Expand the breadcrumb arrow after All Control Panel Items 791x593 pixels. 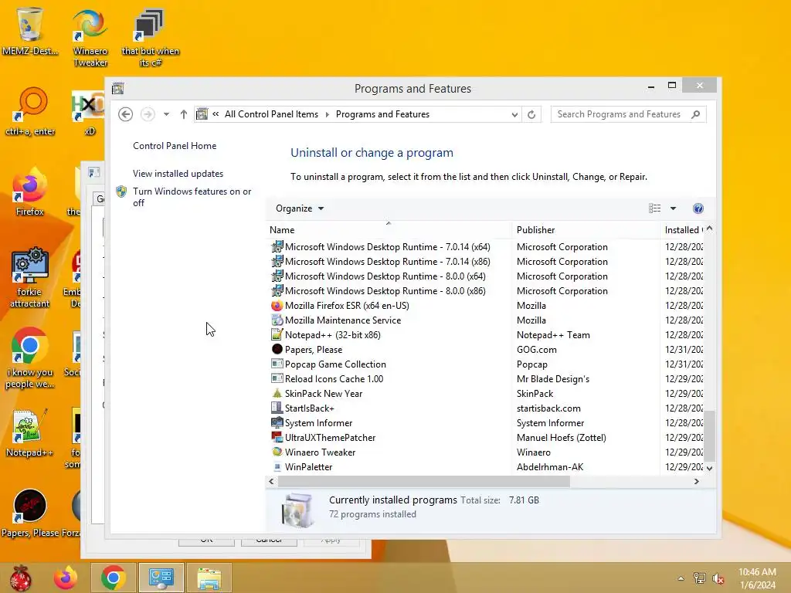[327, 114]
